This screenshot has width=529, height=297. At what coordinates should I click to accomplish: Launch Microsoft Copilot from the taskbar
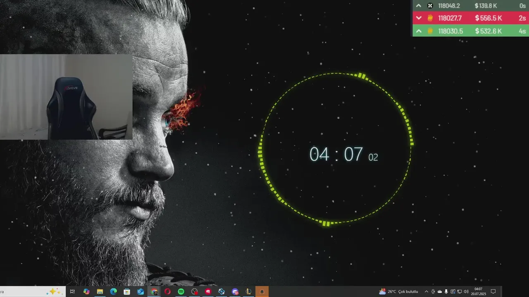[x=86, y=292]
